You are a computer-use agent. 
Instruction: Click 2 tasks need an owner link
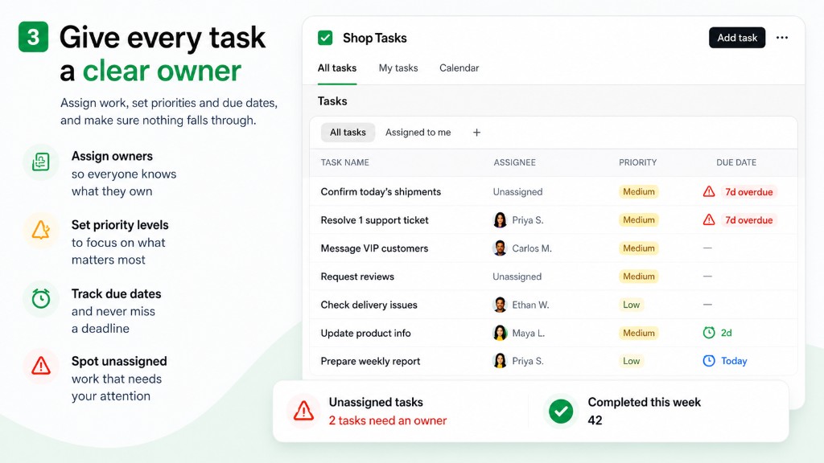[x=388, y=420]
